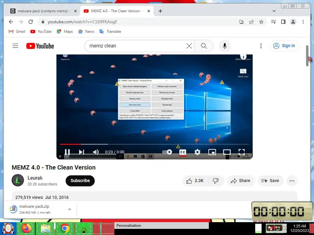Image resolution: width=314 pixels, height=235 pixels.
Task: Share this page via address bar icon
Action: pyautogui.click(x=251, y=22)
